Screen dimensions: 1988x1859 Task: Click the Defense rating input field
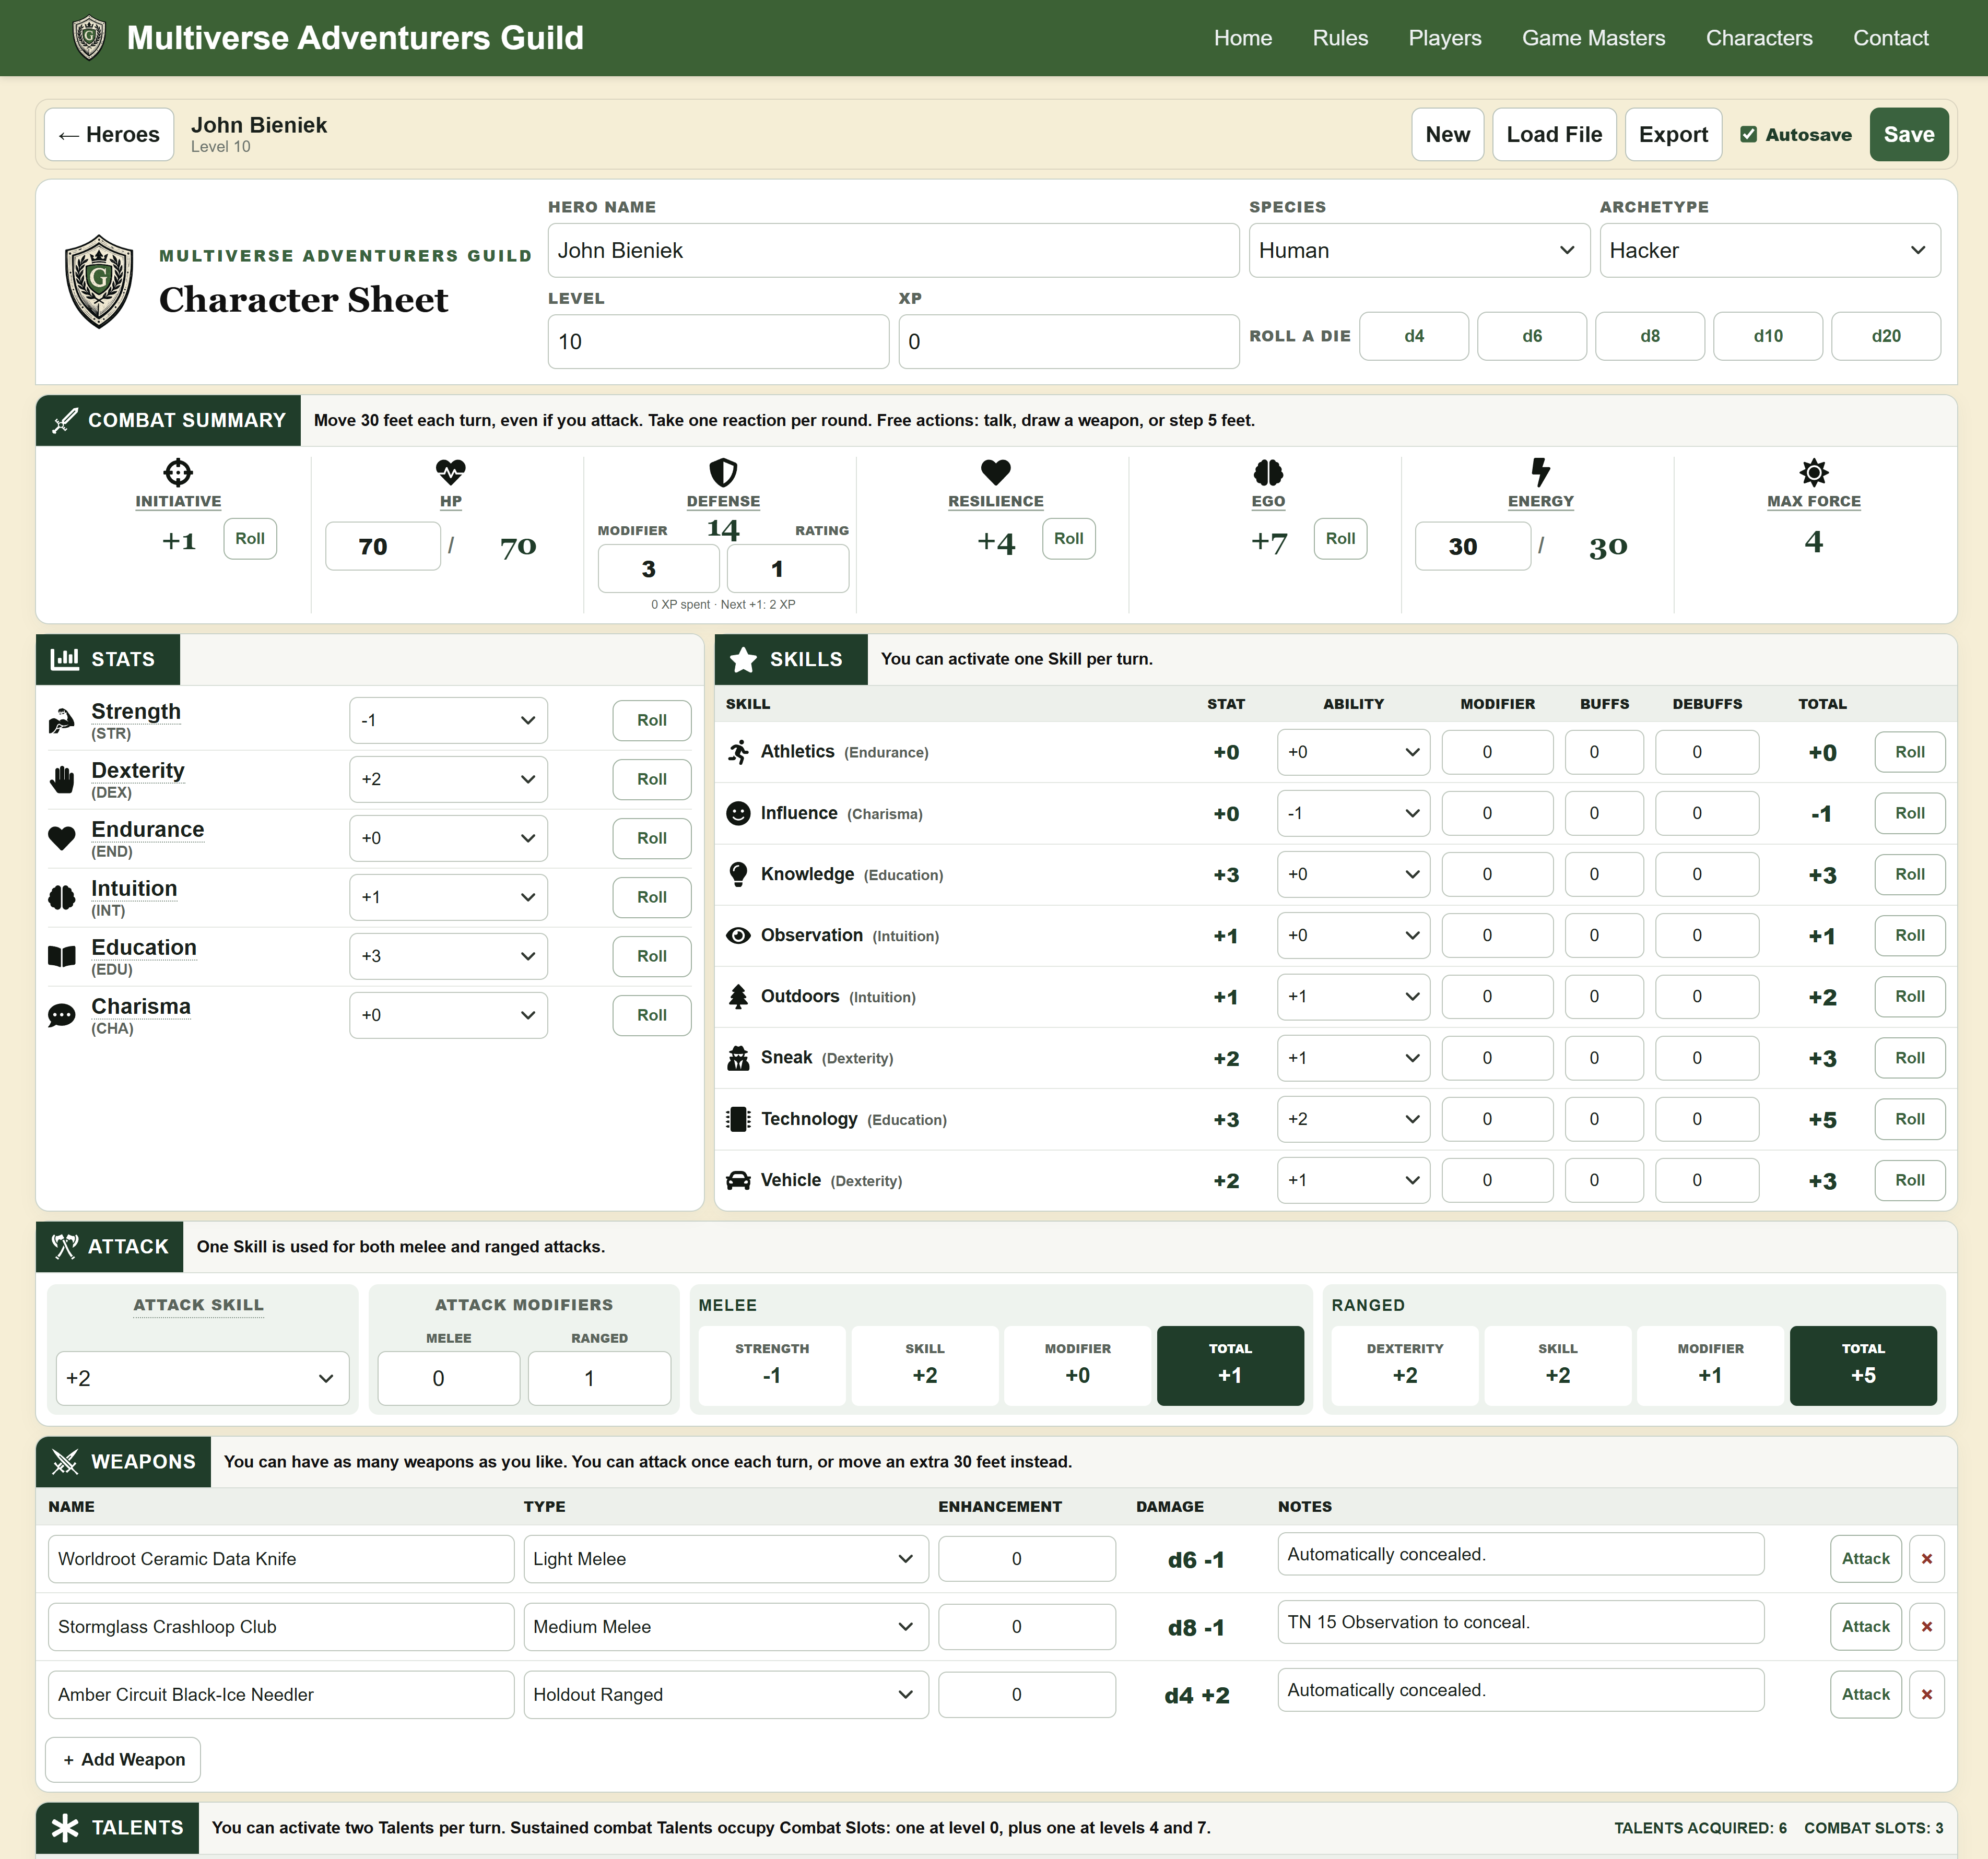pos(788,569)
